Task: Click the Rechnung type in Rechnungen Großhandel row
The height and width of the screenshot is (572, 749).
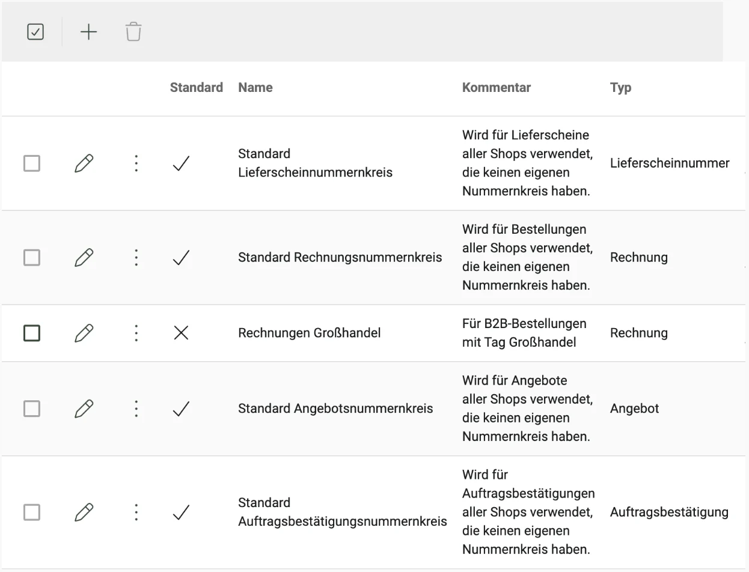Action: tap(639, 333)
